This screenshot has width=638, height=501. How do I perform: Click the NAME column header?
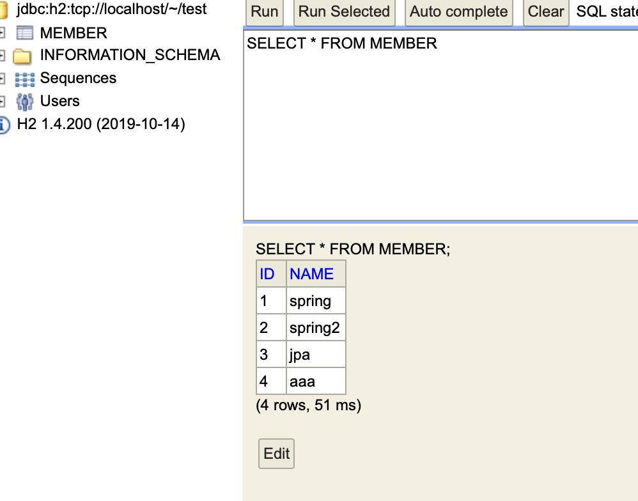[x=312, y=274]
